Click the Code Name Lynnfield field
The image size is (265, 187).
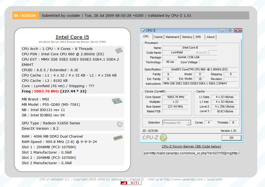click(177, 53)
